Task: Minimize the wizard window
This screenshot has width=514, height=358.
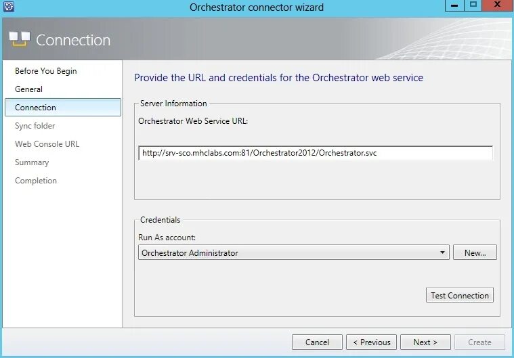Action: coord(454,5)
